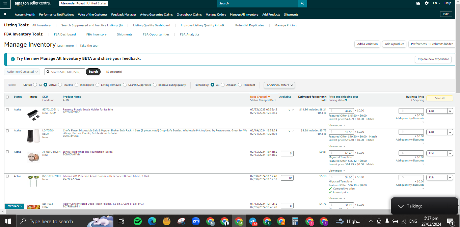
Task: Open Performance Notifications menu item
Action: (56, 15)
